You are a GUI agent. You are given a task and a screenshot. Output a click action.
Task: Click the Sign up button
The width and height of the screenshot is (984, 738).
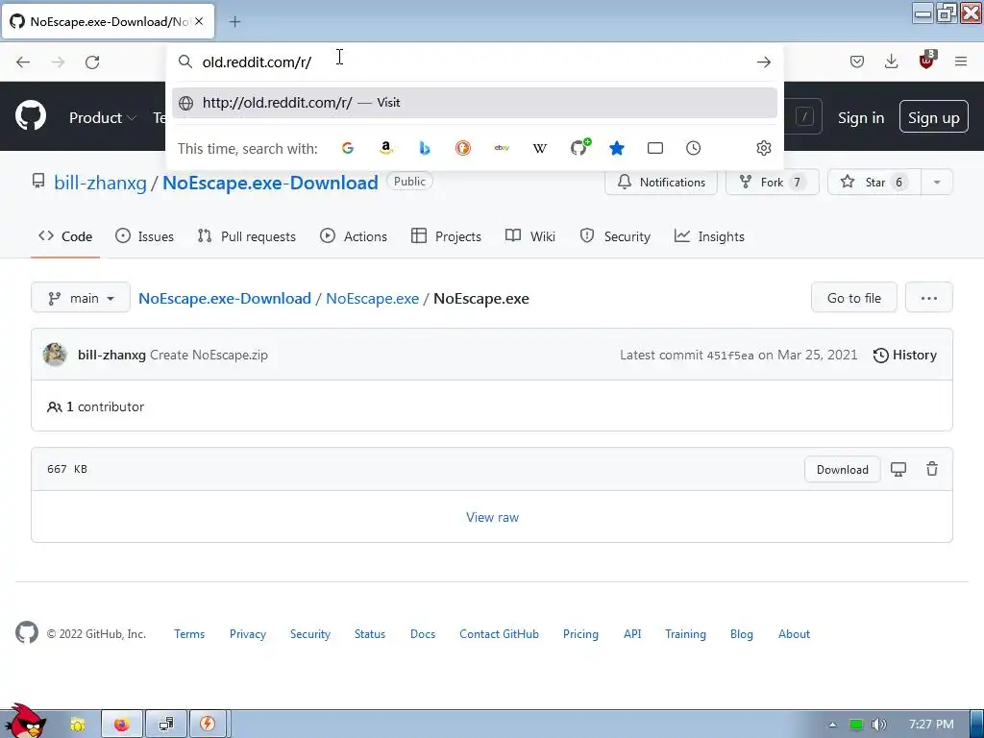pyautogui.click(x=934, y=116)
